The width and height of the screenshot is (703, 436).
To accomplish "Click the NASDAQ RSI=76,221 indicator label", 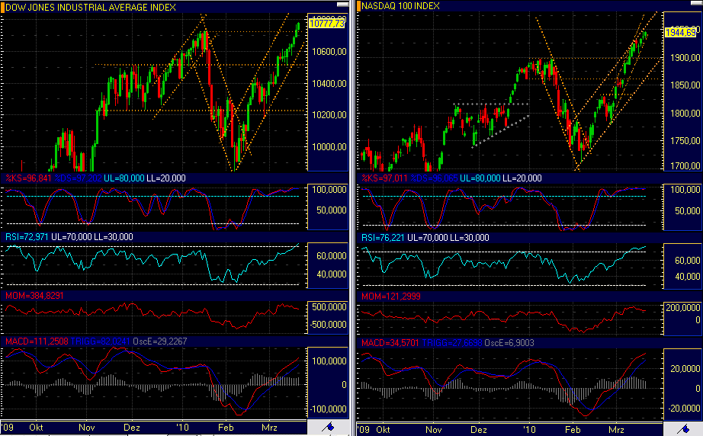I will 383,238.
